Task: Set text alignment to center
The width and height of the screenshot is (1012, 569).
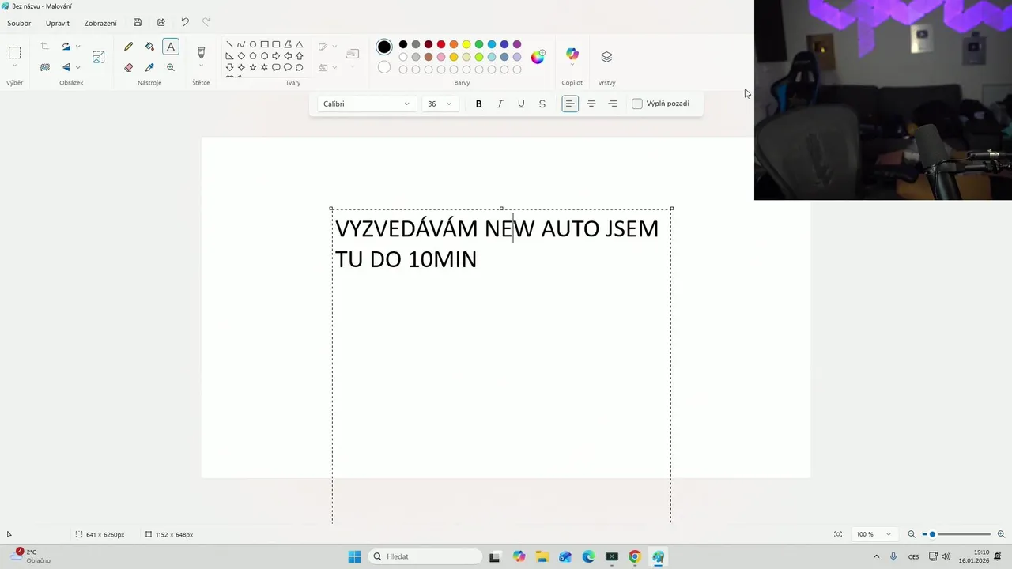Action: coord(591,104)
